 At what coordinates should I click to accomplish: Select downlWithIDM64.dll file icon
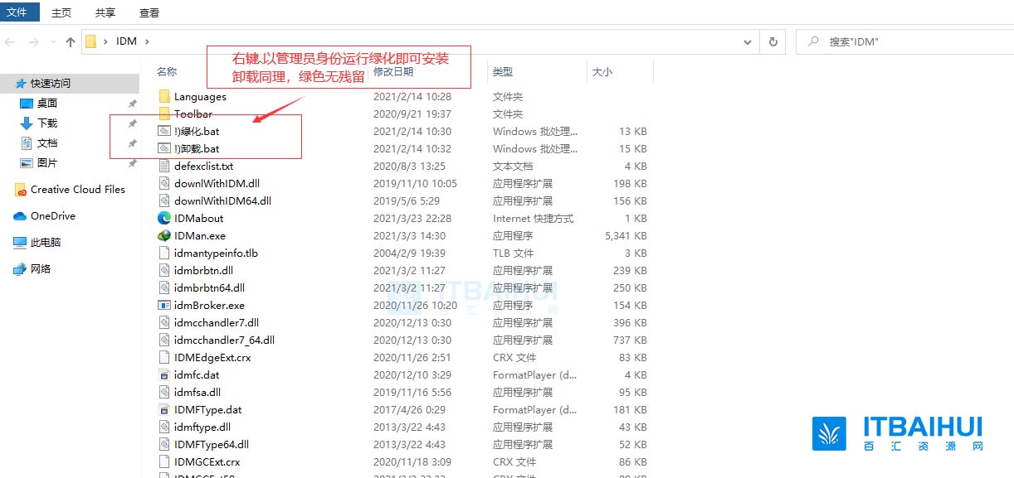(x=164, y=201)
